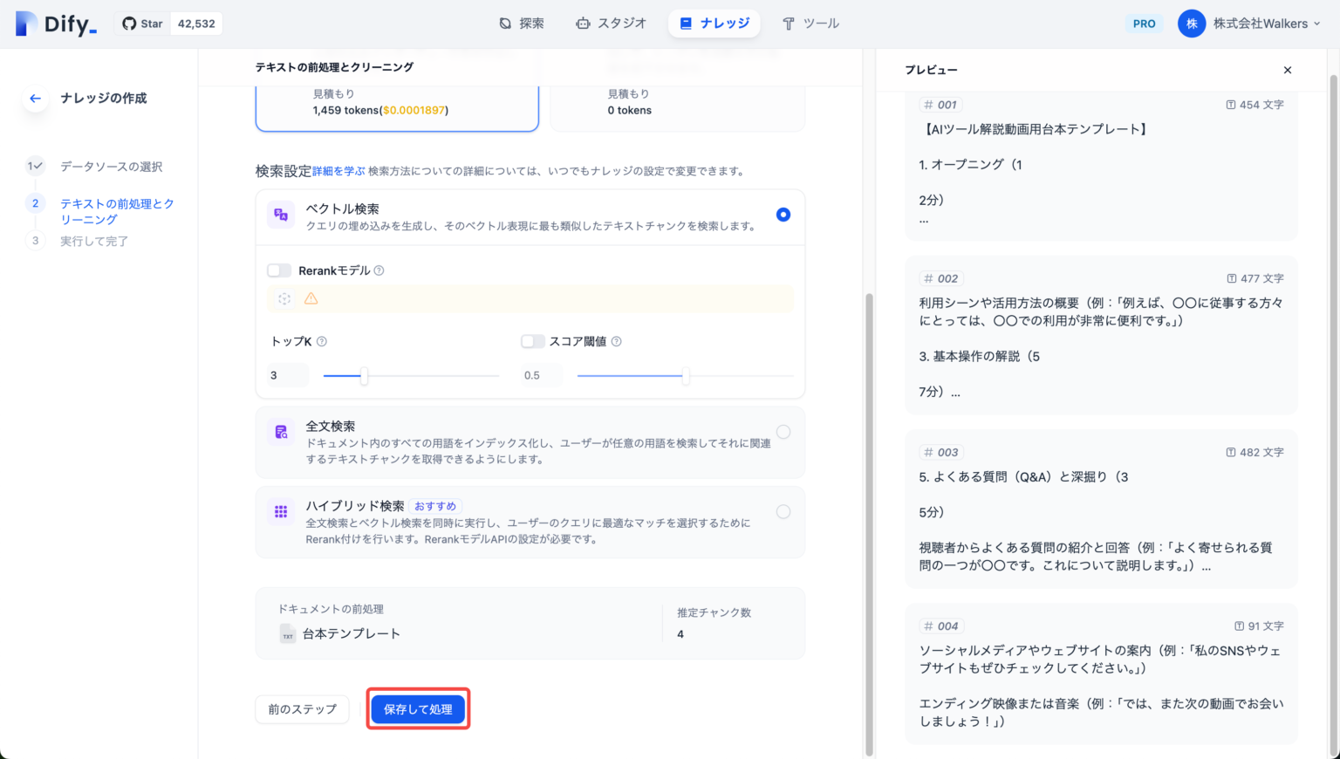Switch to the スタジオ tab
The height and width of the screenshot is (759, 1340).
tap(612, 24)
